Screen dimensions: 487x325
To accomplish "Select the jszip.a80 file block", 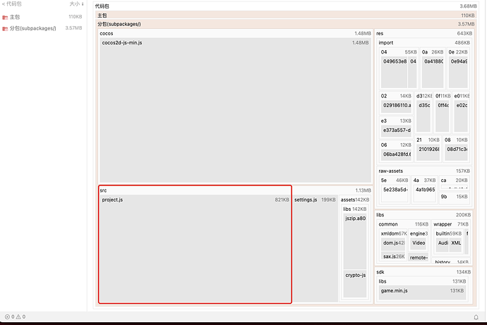I will 355,242.
